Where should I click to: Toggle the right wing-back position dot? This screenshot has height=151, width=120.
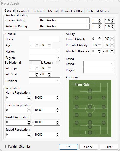104,115
